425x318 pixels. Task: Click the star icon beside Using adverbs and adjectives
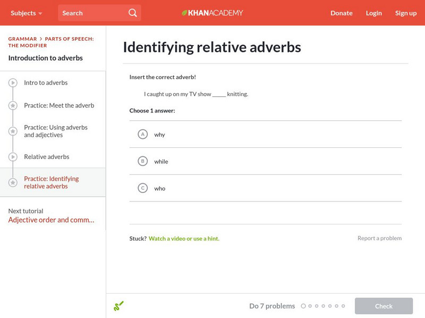tap(13, 131)
